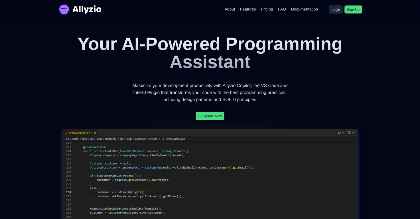Click the Subscribe Now button
The height and width of the screenshot is (219, 420).
tap(210, 116)
